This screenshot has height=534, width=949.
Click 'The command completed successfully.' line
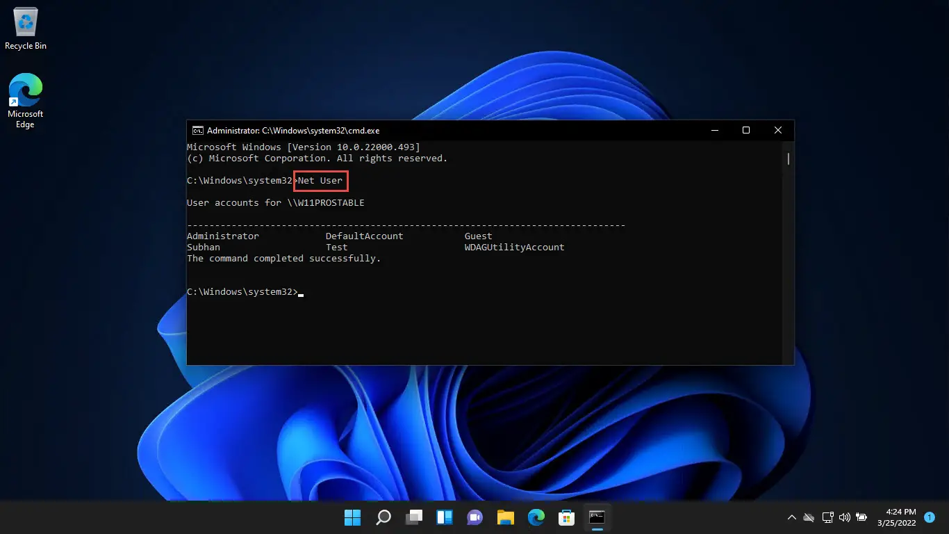point(284,259)
